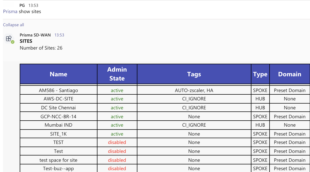The image size is (310, 172).
Task: Select the AM586 - Santiago site row
Action: [x=58, y=90]
